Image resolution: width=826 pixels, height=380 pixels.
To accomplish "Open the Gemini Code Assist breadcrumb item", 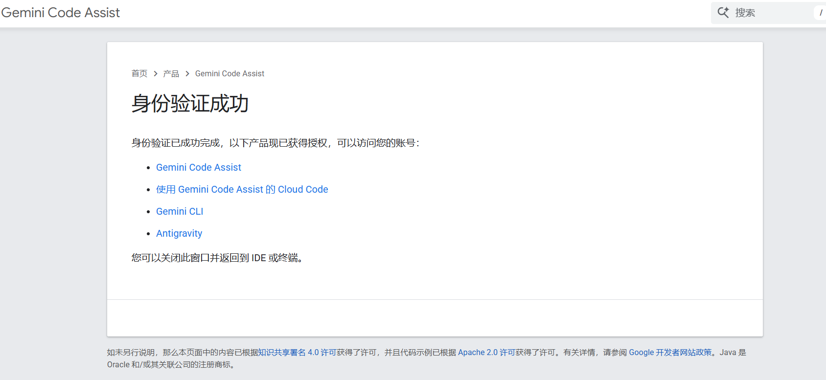I will click(229, 73).
